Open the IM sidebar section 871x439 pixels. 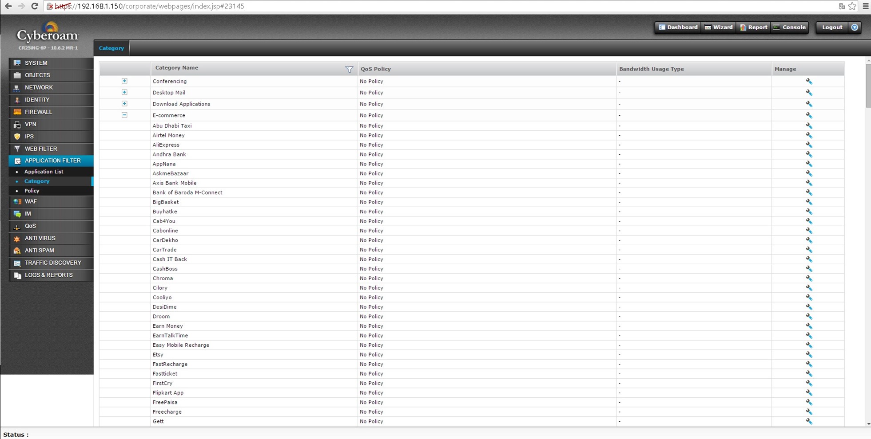[x=51, y=214]
